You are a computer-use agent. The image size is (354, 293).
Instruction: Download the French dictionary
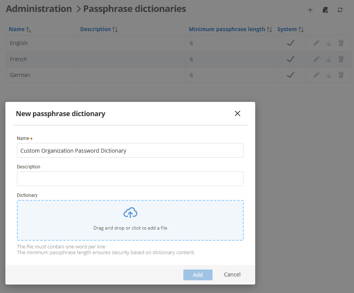tap(329, 59)
